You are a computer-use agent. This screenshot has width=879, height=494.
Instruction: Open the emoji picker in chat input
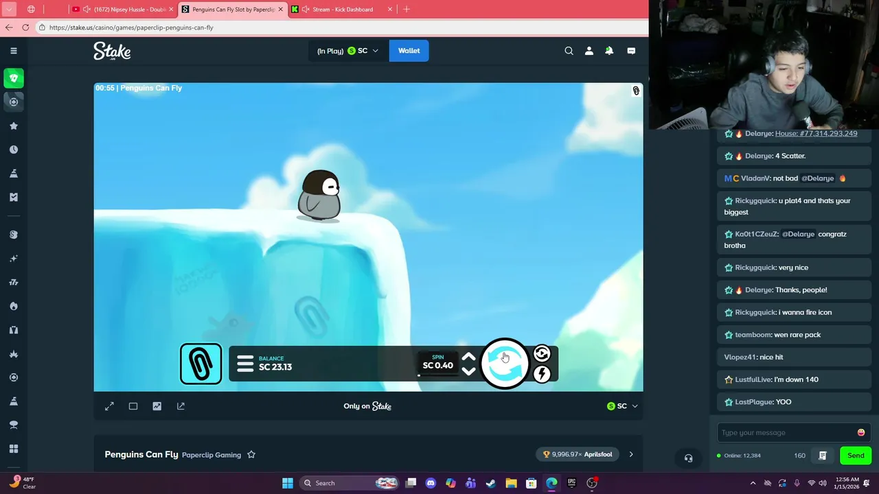[x=861, y=432]
